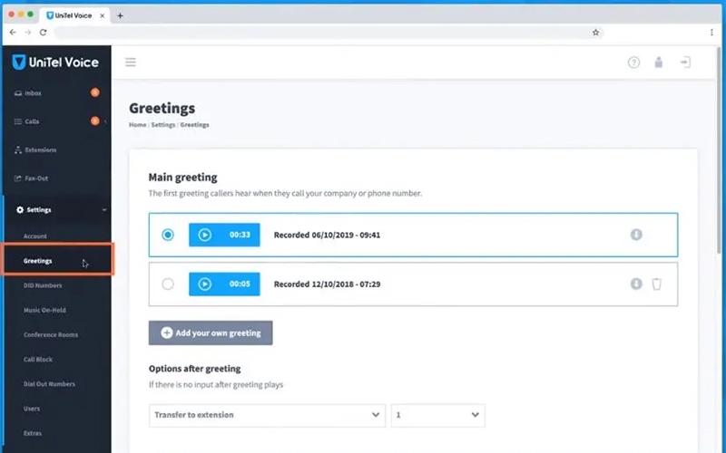Bookmark page with star icon
The image size is (726, 453).
tap(595, 33)
